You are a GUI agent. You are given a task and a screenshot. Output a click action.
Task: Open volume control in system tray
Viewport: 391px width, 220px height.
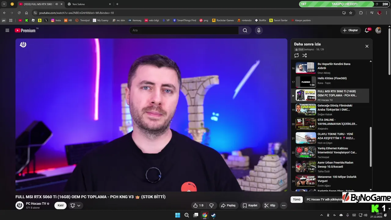pos(366,215)
